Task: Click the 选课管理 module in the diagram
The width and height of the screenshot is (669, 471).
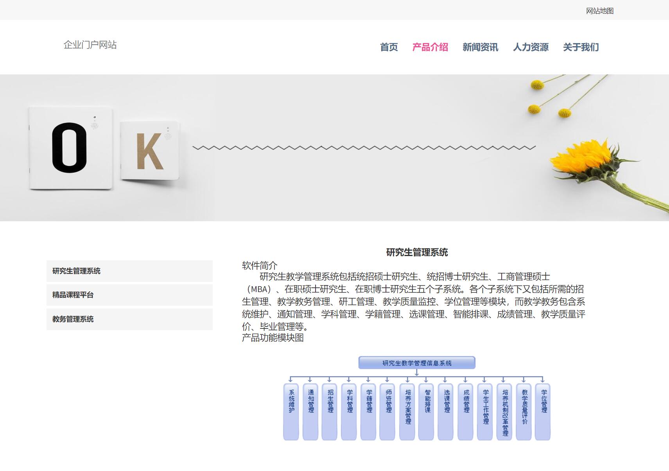Action: point(446,412)
